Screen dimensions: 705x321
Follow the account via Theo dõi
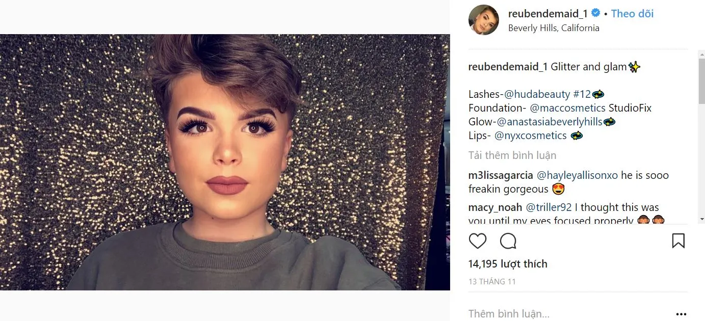pos(632,14)
